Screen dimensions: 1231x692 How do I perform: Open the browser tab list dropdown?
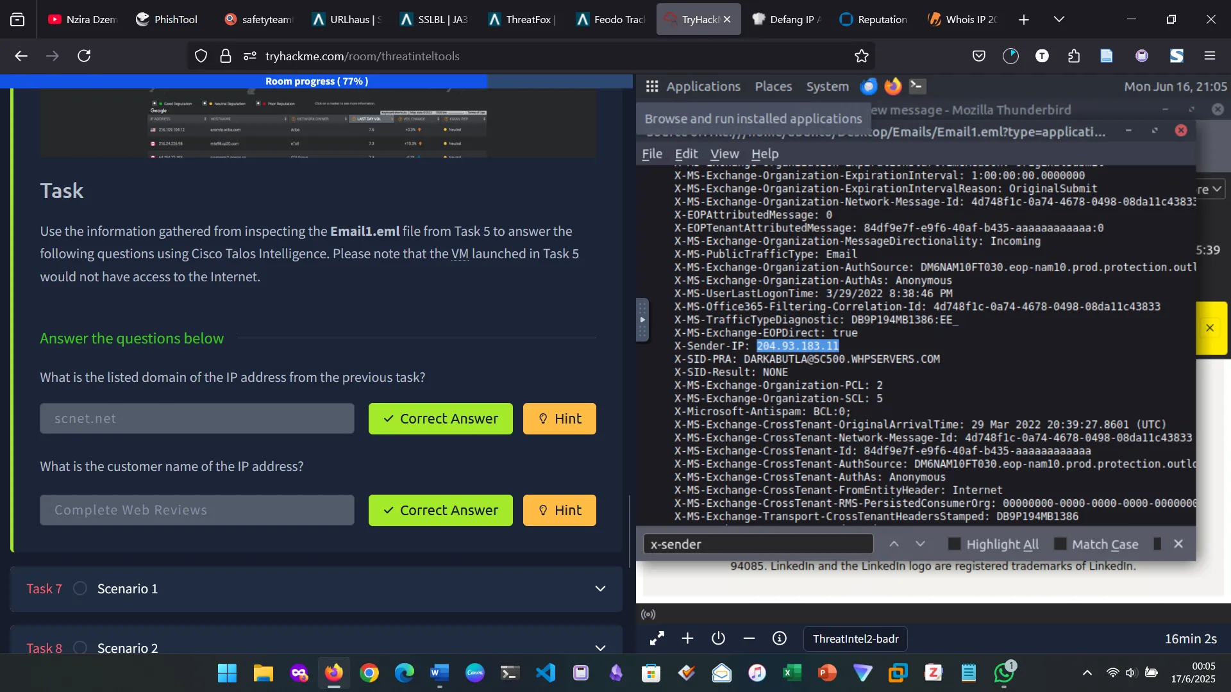click(1059, 19)
